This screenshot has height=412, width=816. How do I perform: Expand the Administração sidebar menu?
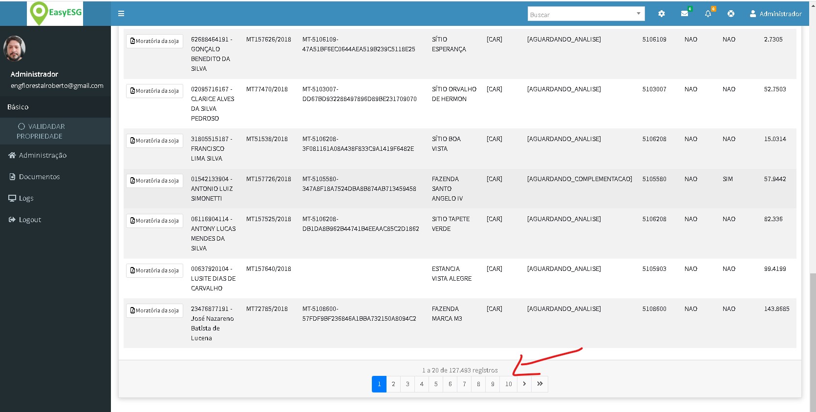(x=43, y=155)
